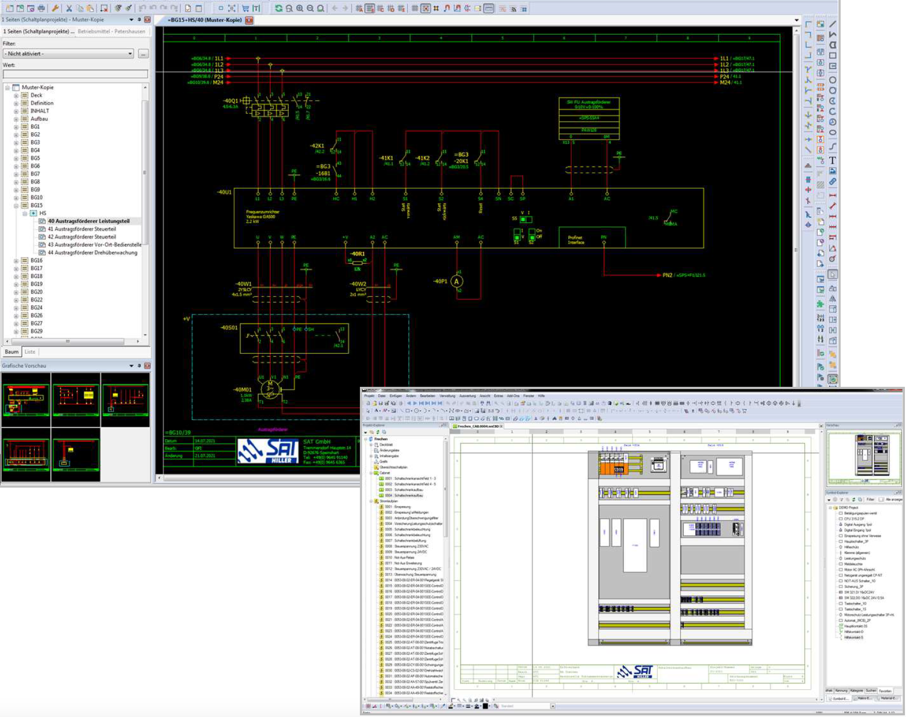
Task: Open Fenster menu in second window
Action: (x=529, y=396)
